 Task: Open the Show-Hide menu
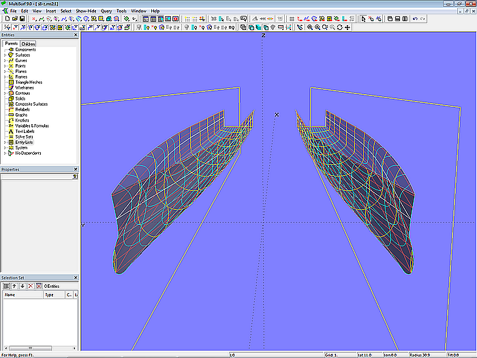[86, 11]
